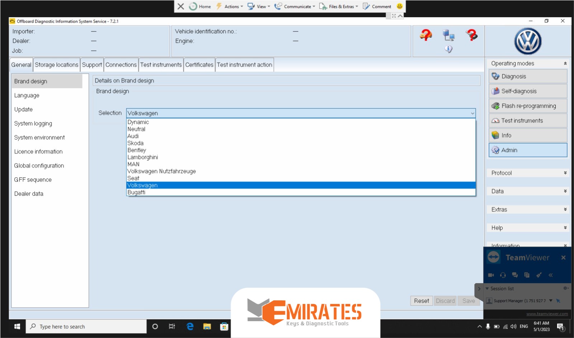Expand the Help section
Screen dimensions: 574x338
(565, 228)
